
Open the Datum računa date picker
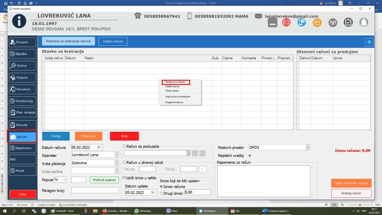click(x=99, y=147)
